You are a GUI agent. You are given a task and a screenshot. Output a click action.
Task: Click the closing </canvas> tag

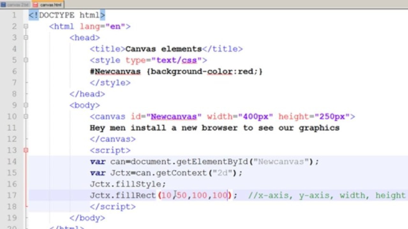113,139
